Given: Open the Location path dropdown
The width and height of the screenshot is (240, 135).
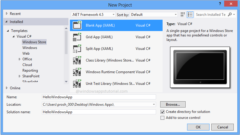Looking at the screenshot, I should coord(154,105).
